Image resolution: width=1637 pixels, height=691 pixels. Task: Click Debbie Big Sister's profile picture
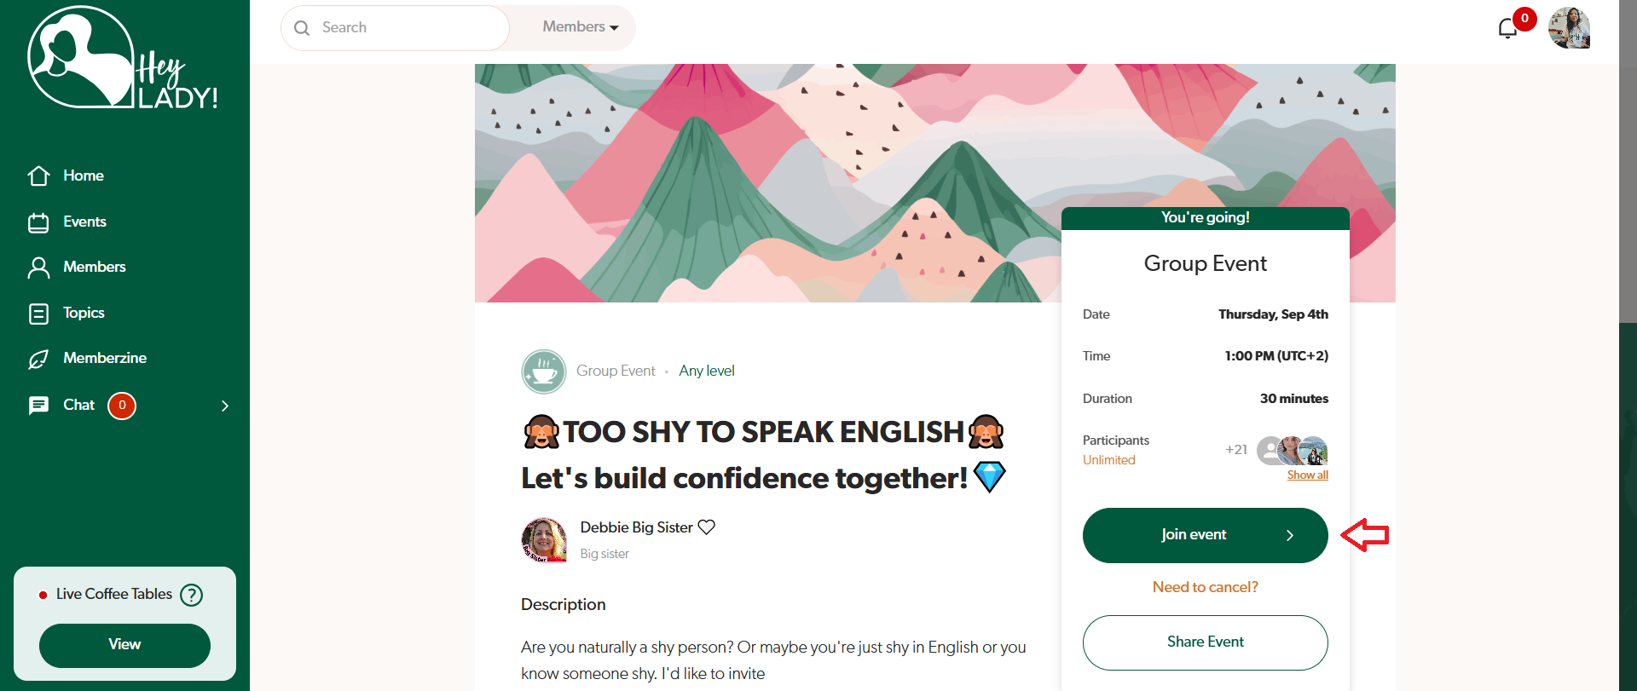point(544,540)
